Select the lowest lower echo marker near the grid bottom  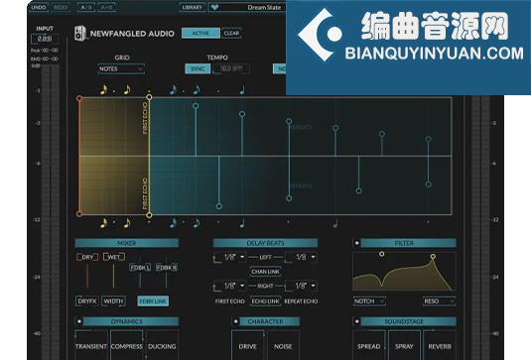click(x=219, y=206)
